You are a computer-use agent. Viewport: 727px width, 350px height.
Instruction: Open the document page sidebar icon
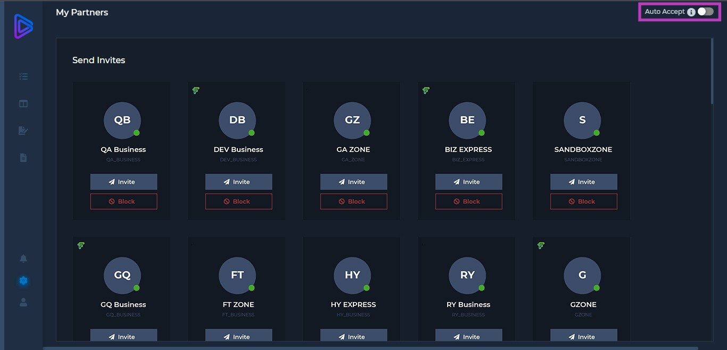click(23, 158)
